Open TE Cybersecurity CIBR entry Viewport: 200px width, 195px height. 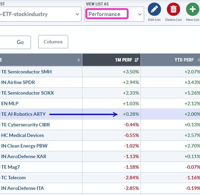click(x=26, y=125)
